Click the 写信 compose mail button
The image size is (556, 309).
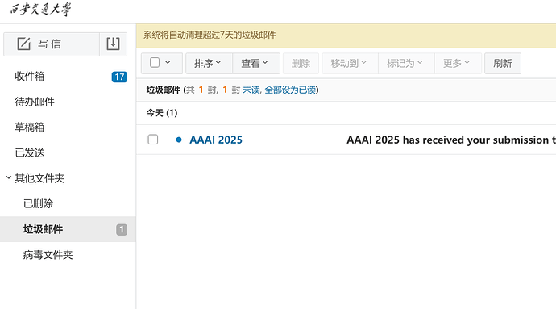coord(52,44)
